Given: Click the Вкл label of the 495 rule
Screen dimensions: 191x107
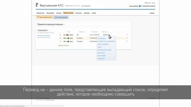Looking at the screenshot, I should pyautogui.click(x=64, y=35).
